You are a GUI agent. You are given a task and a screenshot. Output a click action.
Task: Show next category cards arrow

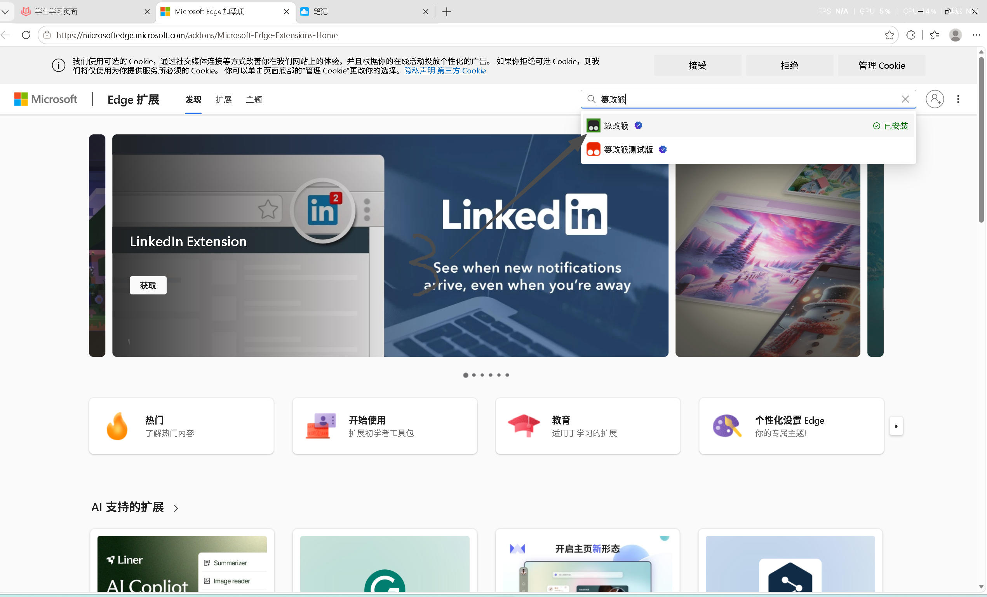pos(896,426)
